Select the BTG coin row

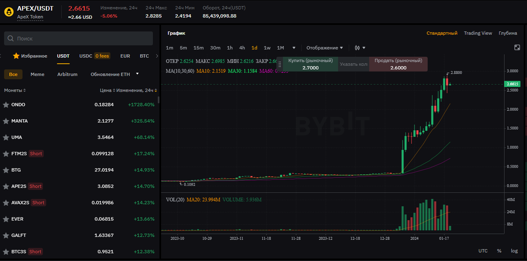click(x=79, y=170)
